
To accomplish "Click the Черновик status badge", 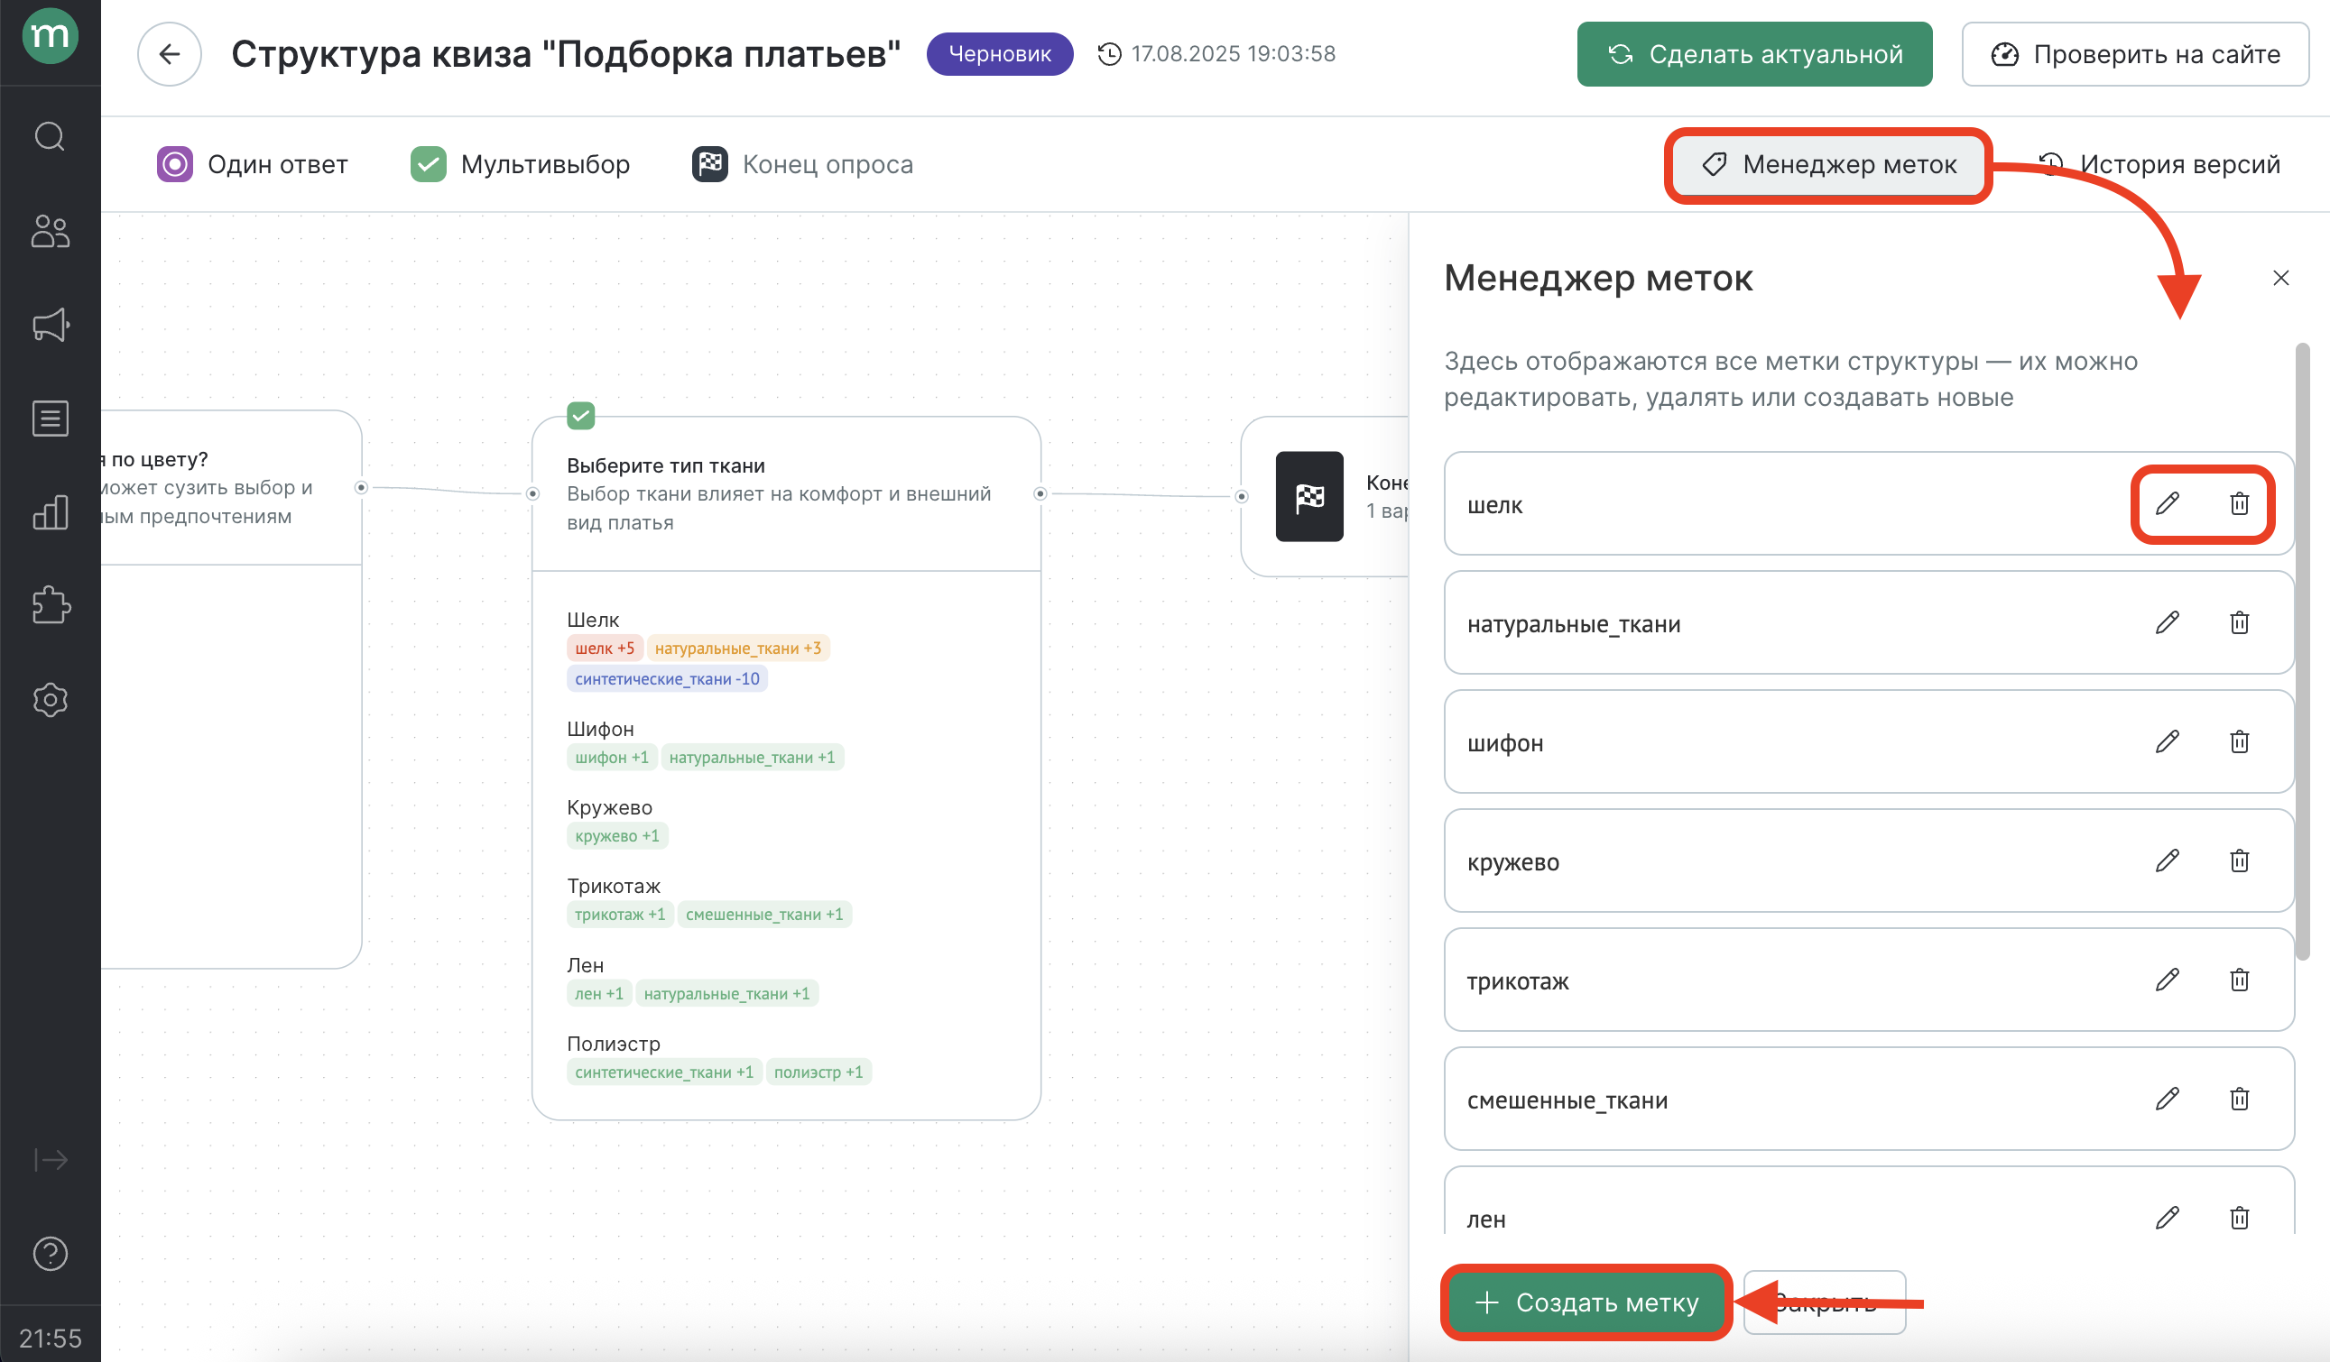I will click(1000, 54).
